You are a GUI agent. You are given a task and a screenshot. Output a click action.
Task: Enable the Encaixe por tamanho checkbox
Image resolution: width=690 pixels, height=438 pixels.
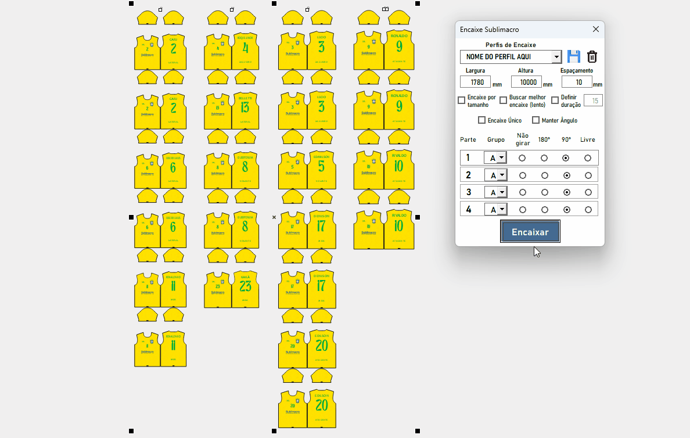tap(462, 100)
